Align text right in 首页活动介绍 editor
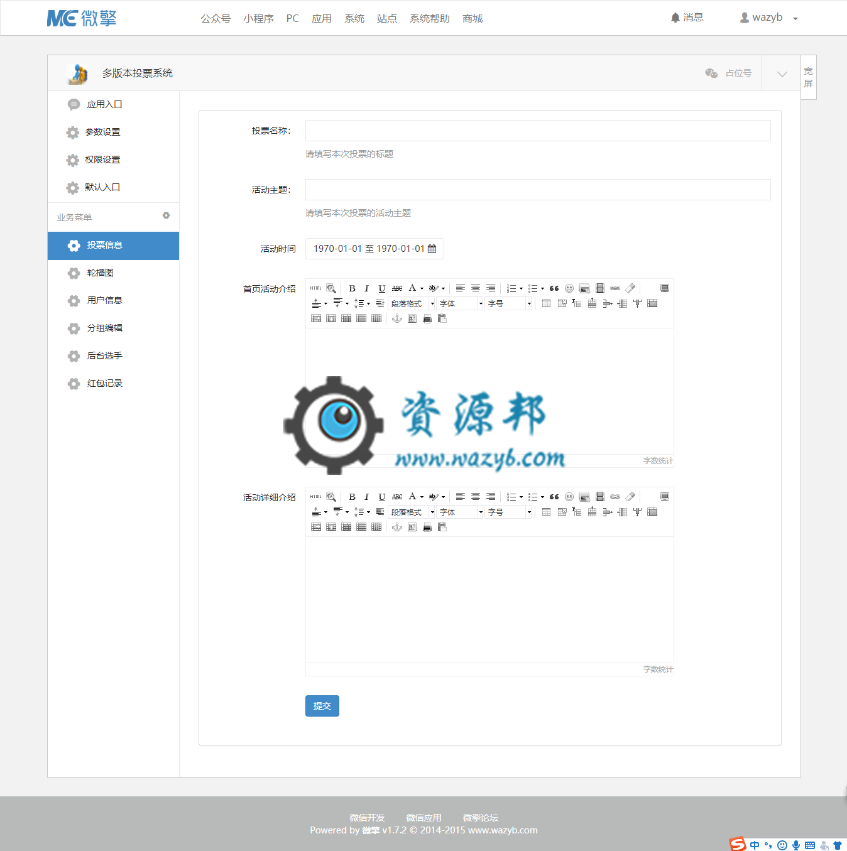This screenshot has width=847, height=851. click(491, 288)
